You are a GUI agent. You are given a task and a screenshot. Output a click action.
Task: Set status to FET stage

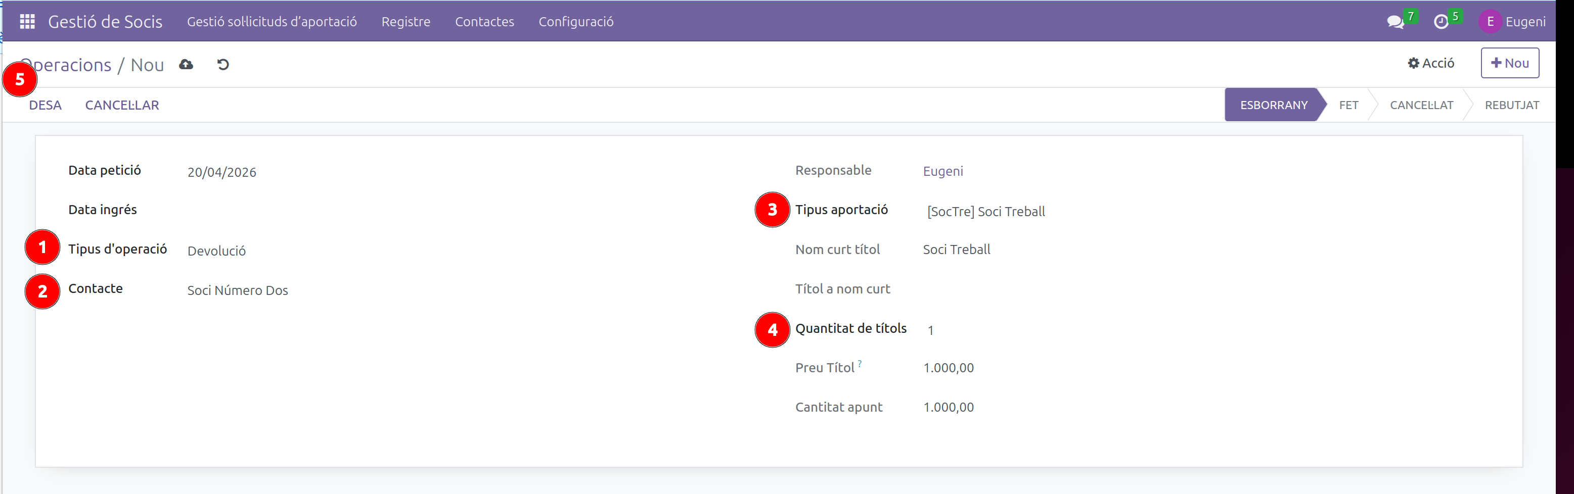click(x=1348, y=105)
